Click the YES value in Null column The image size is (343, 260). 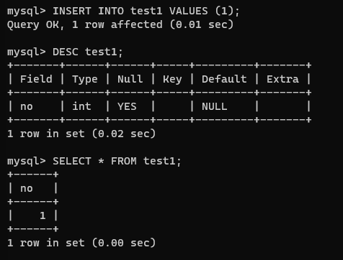127,106
